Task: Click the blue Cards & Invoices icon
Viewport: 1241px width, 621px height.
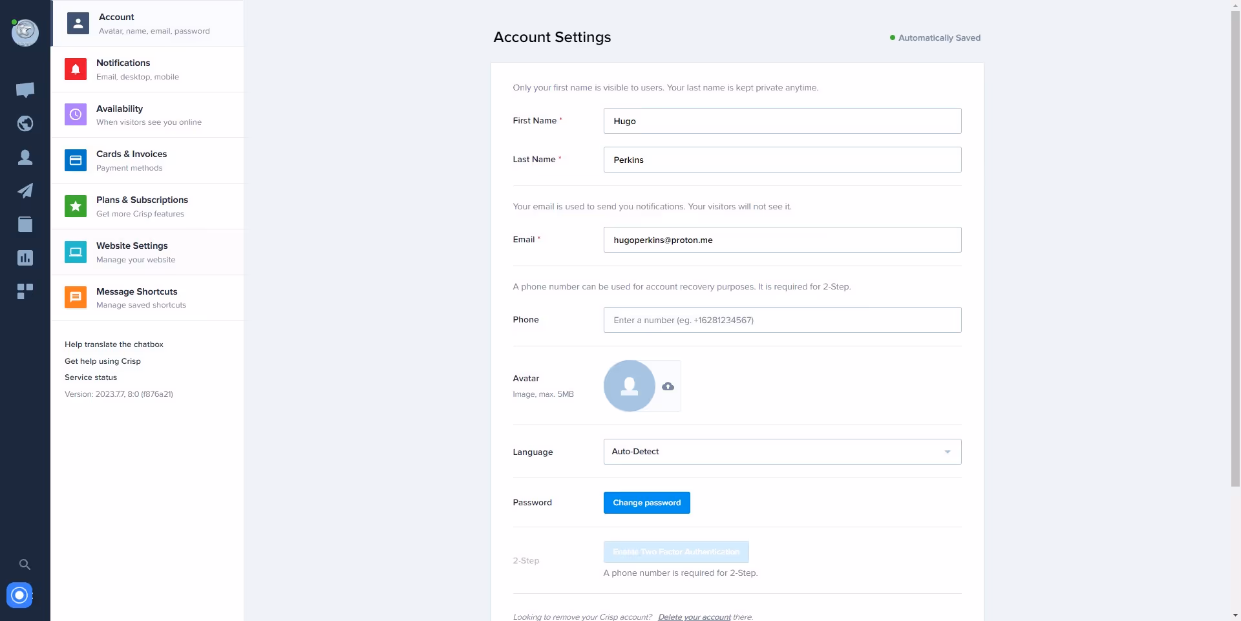Action: tap(76, 160)
